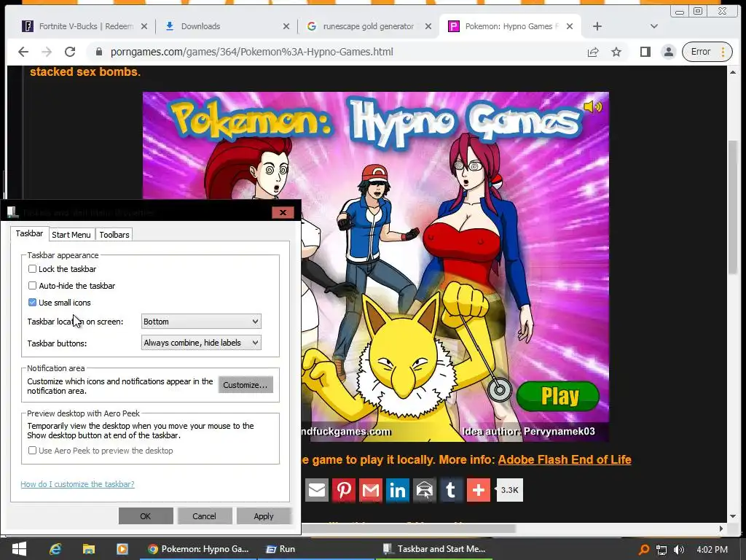Click the grey share icon left of Tumblr
This screenshot has width=746, height=560.
click(425, 490)
